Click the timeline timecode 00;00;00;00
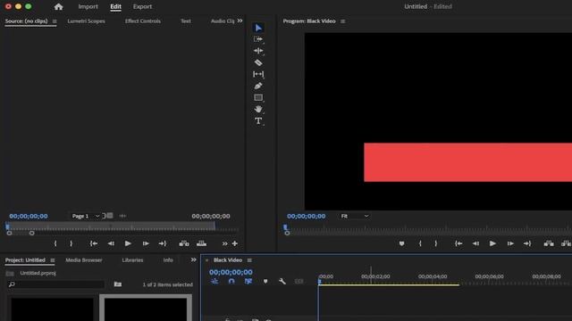The width and height of the screenshot is (572, 321). point(231,272)
